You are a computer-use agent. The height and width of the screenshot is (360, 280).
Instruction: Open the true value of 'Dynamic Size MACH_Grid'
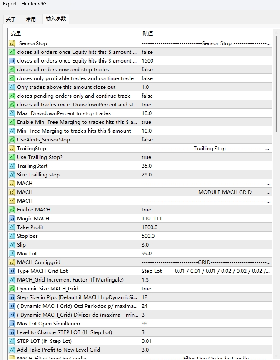[x=206, y=289]
